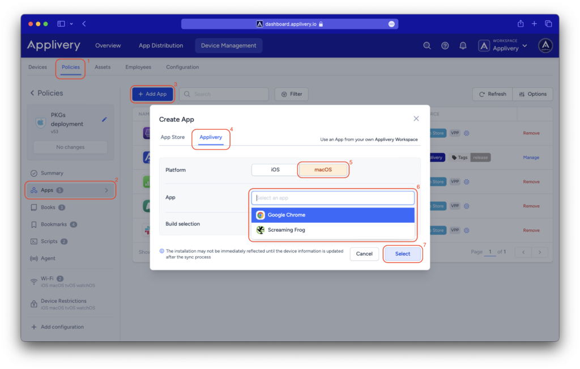Click the No changes button
The image size is (580, 369).
(x=70, y=147)
